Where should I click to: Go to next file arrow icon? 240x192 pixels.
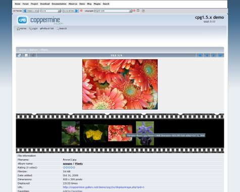(214, 55)
